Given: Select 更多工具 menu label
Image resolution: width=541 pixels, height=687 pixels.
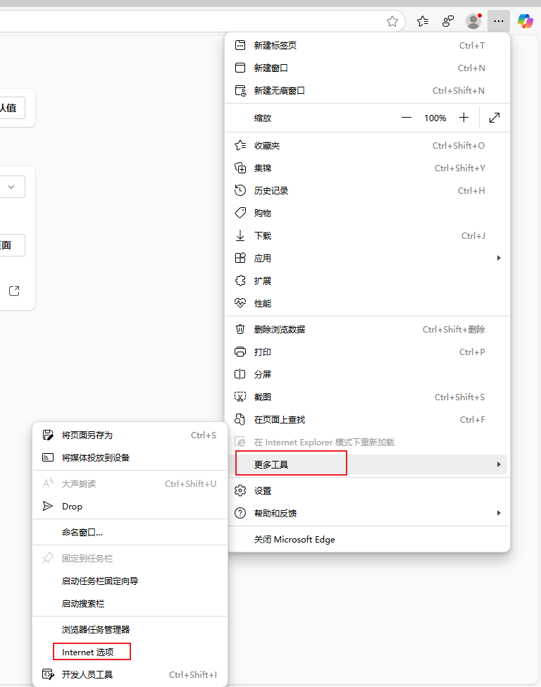Looking at the screenshot, I should pyautogui.click(x=271, y=465).
